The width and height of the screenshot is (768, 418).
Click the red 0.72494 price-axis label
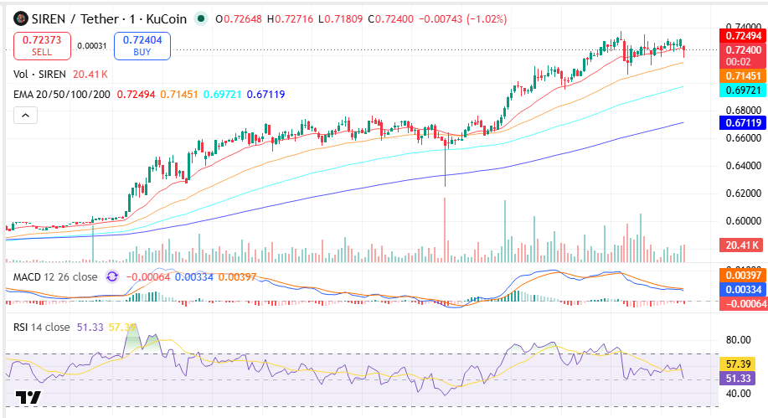tap(743, 36)
